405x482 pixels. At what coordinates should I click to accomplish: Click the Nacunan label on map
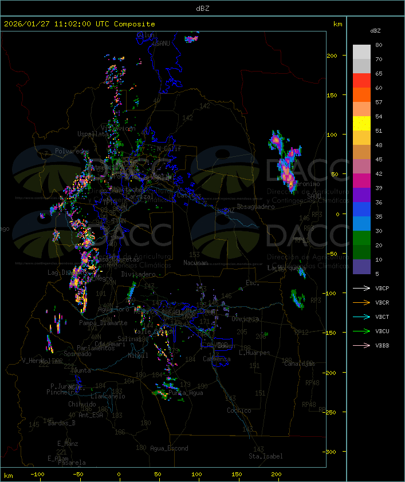[x=195, y=263]
